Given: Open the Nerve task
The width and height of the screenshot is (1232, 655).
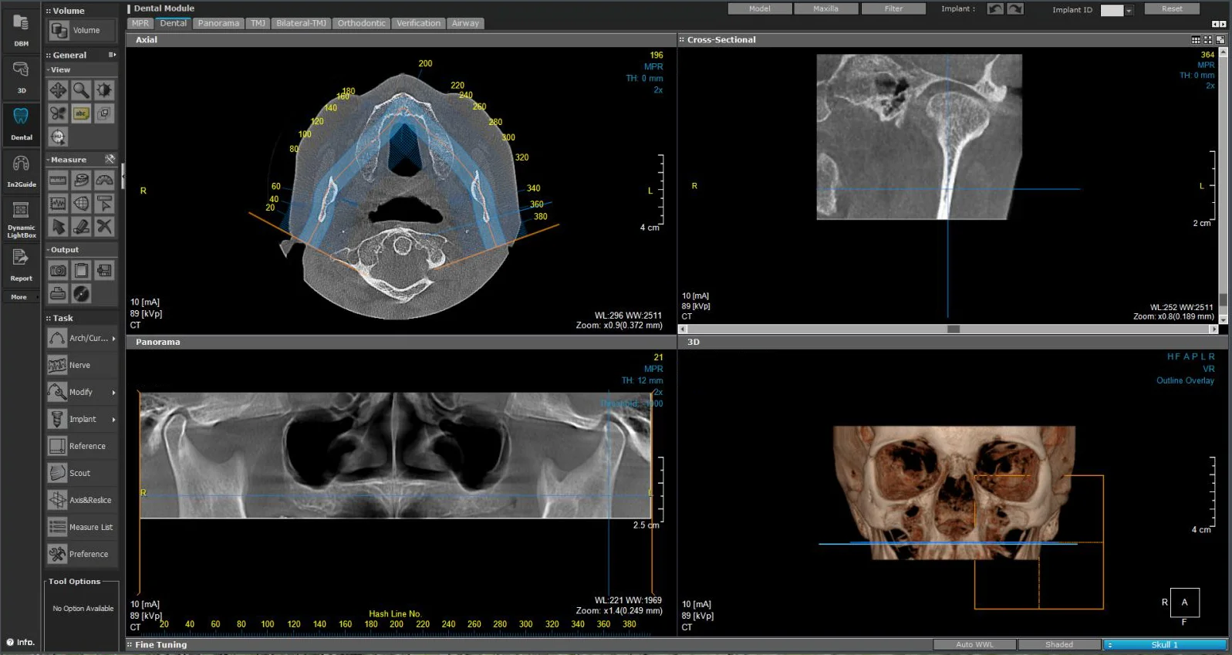Looking at the screenshot, I should pyautogui.click(x=82, y=365).
